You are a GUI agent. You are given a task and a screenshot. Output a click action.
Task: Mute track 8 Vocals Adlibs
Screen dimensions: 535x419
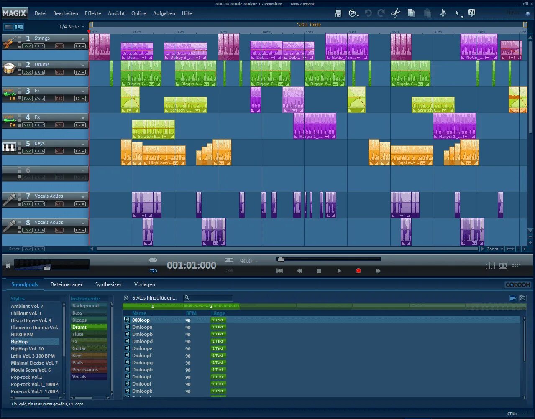click(x=39, y=230)
